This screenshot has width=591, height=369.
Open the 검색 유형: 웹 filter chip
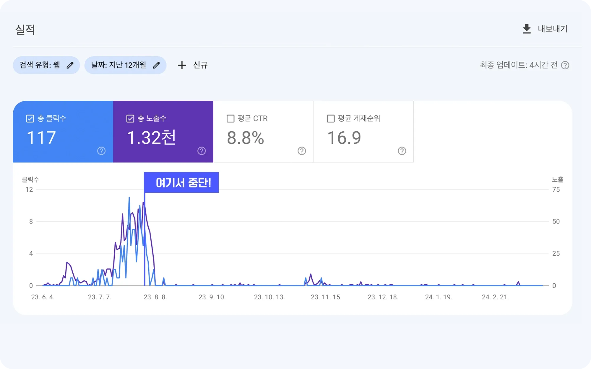pos(40,65)
